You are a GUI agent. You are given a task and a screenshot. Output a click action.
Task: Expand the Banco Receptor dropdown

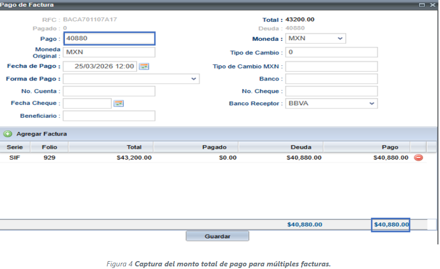coord(372,104)
